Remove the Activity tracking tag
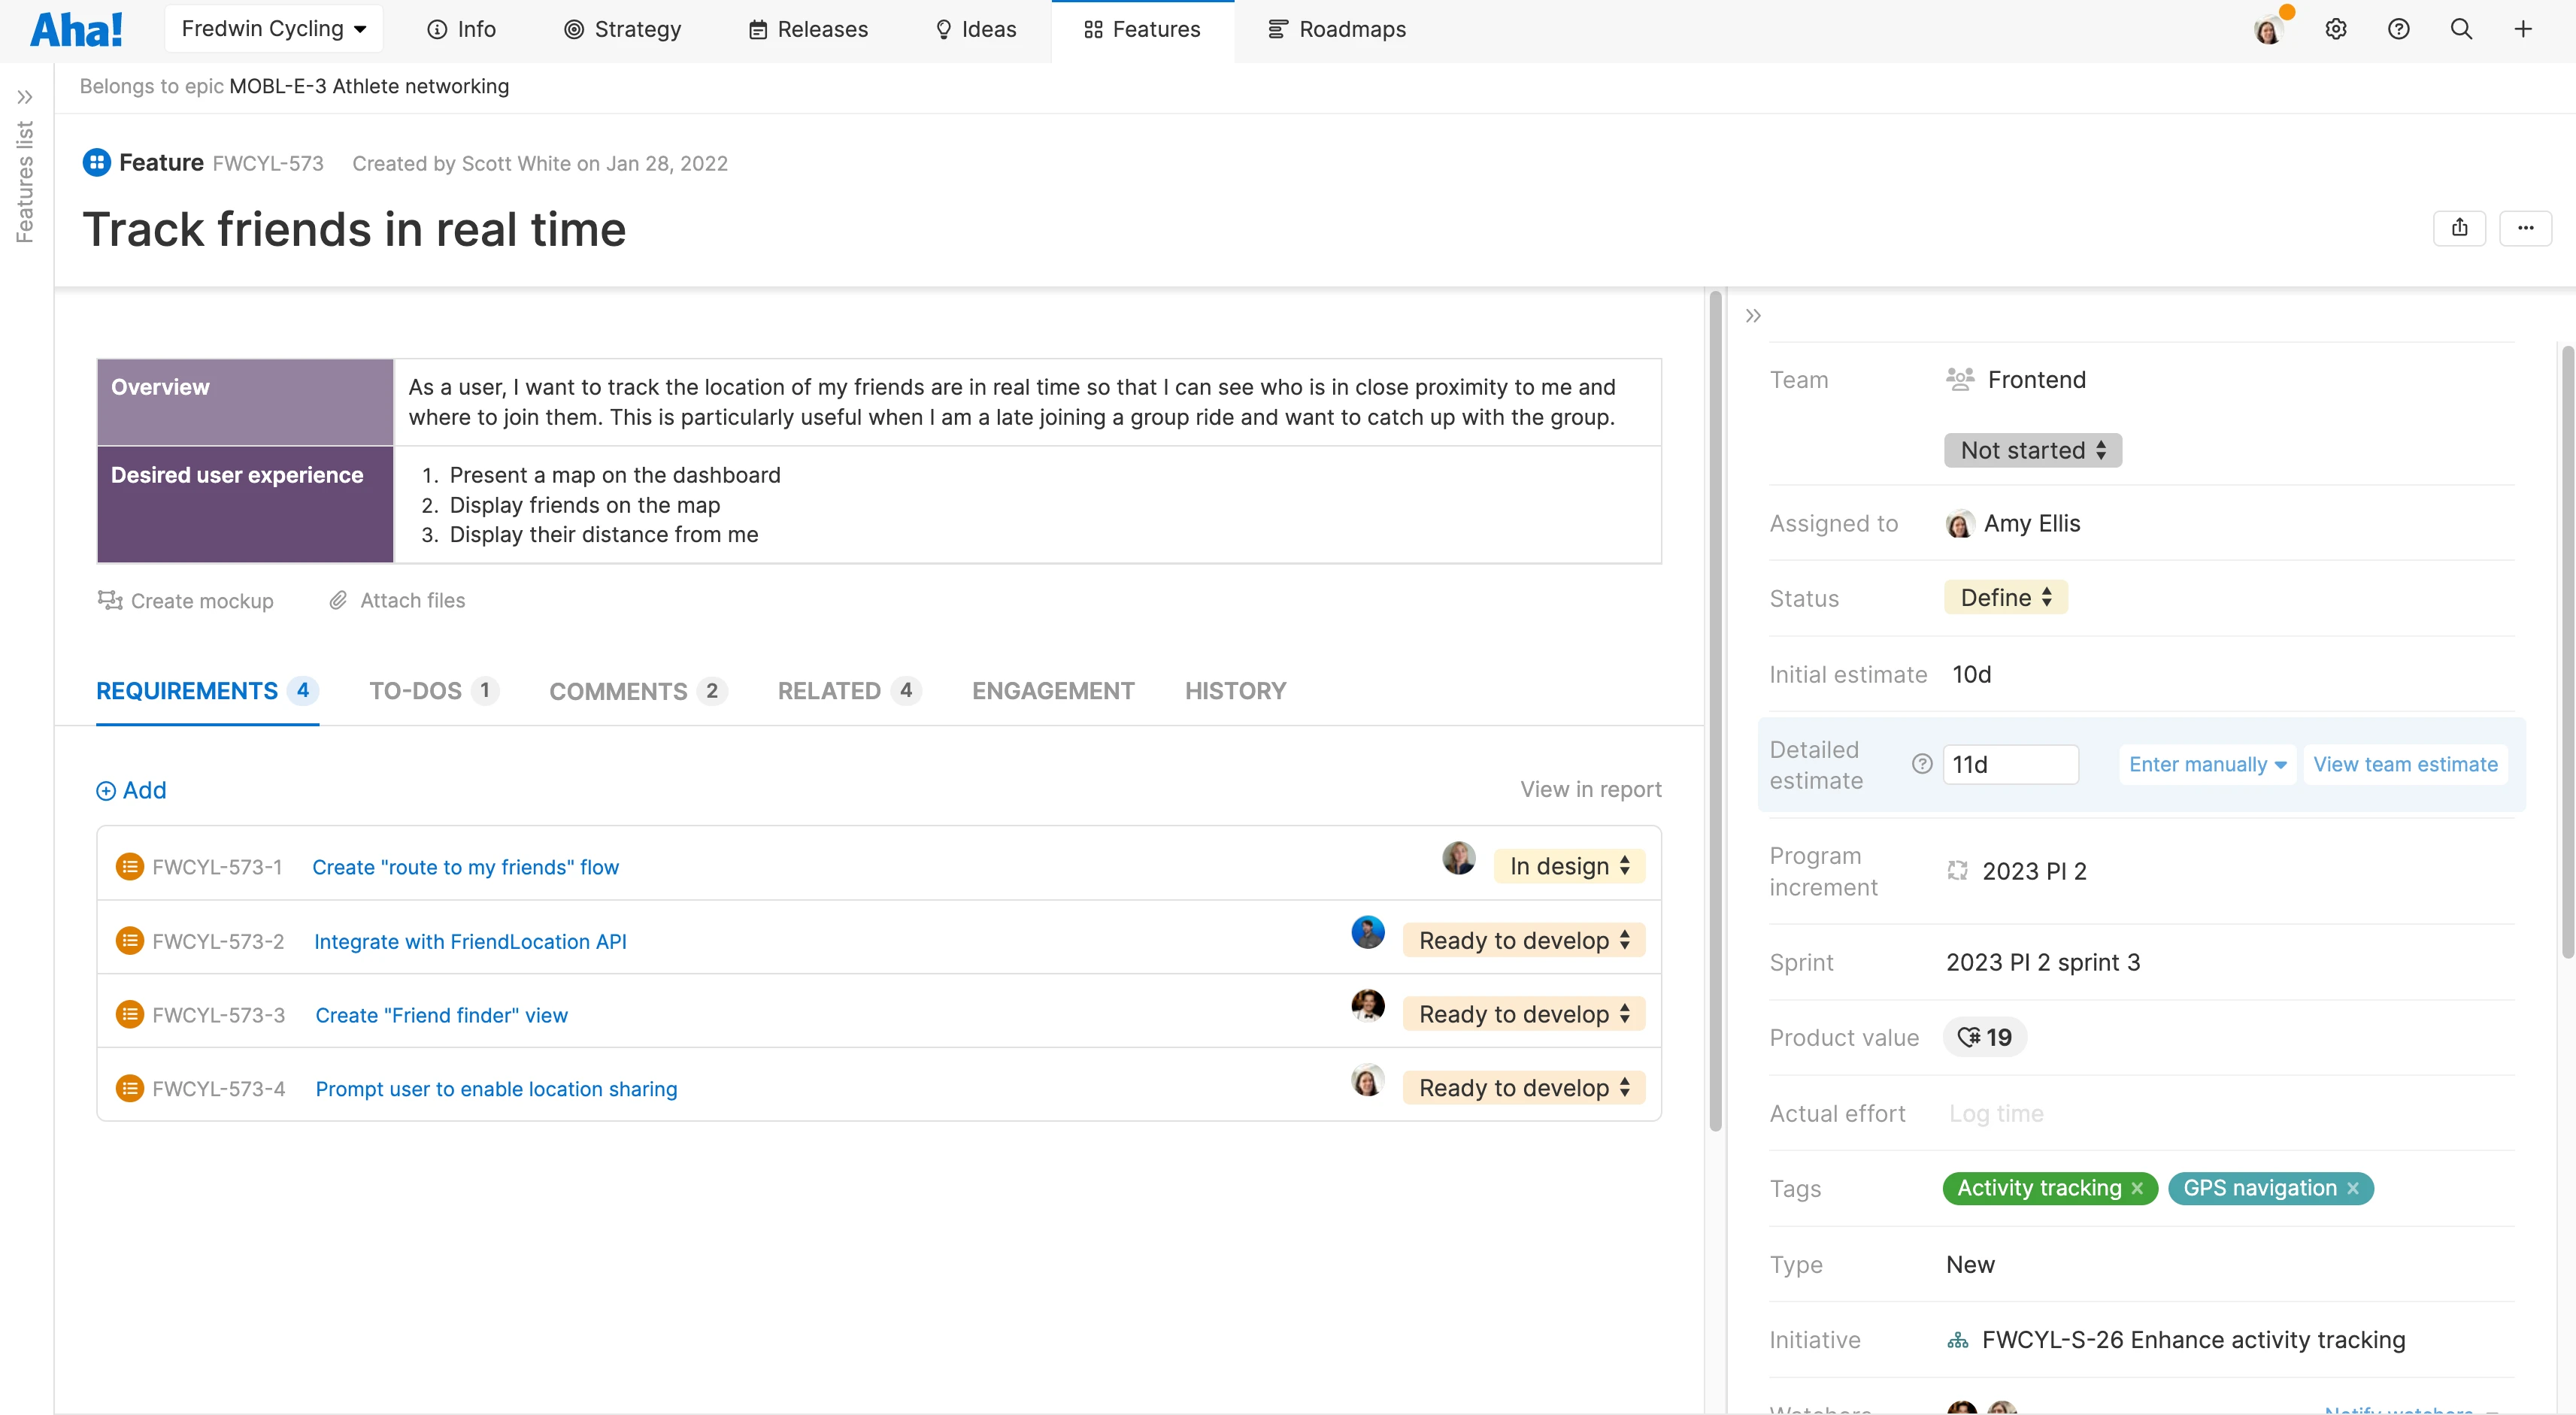The width and height of the screenshot is (2576, 1415). 2137,1188
